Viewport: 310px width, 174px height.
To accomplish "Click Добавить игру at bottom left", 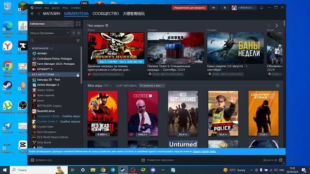I will pyautogui.click(x=41, y=160).
